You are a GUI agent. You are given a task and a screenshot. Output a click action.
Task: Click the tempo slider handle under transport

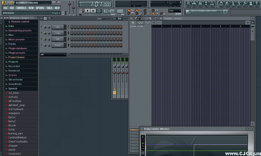80,15
